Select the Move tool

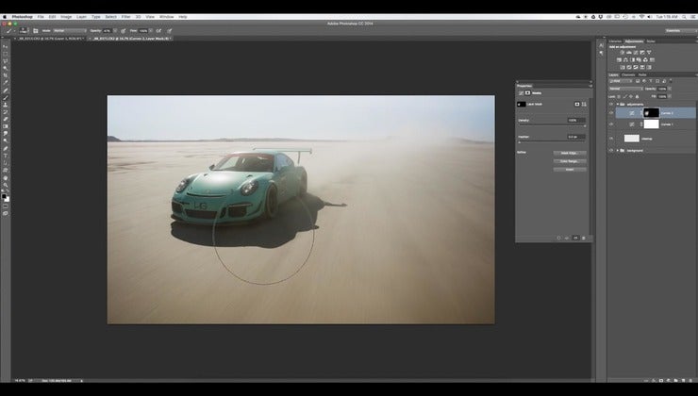pos(6,46)
